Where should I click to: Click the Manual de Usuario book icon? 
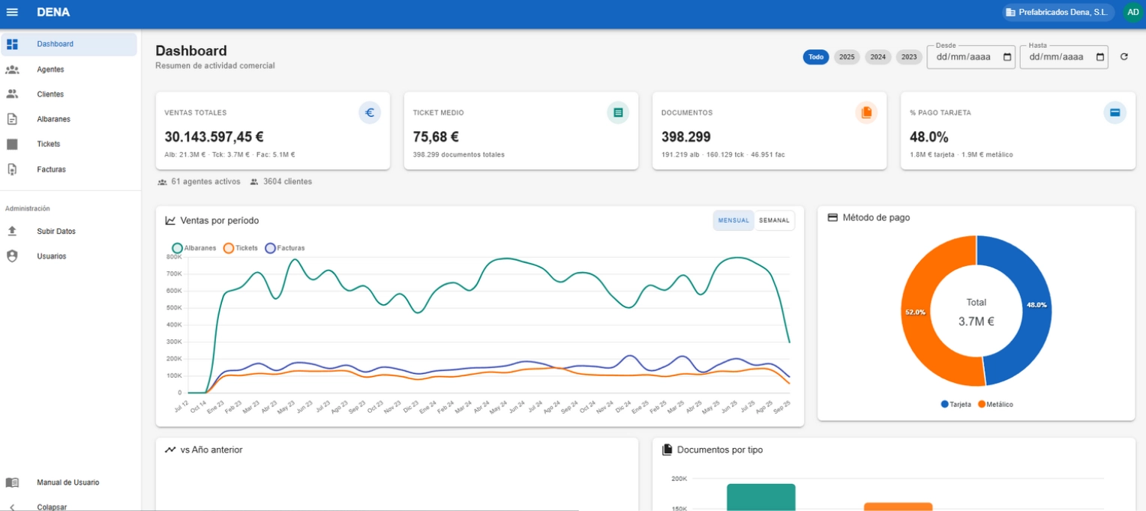12,483
